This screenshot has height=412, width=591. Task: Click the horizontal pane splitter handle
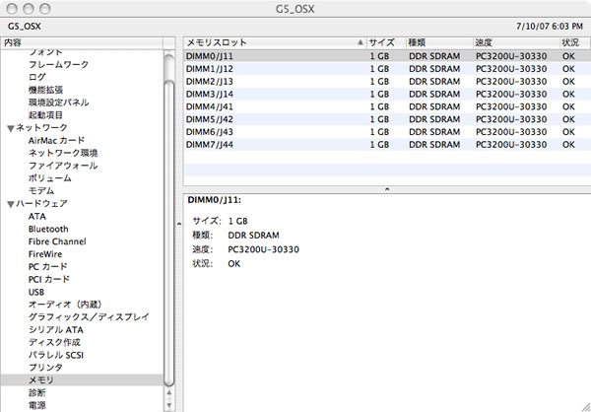click(387, 189)
